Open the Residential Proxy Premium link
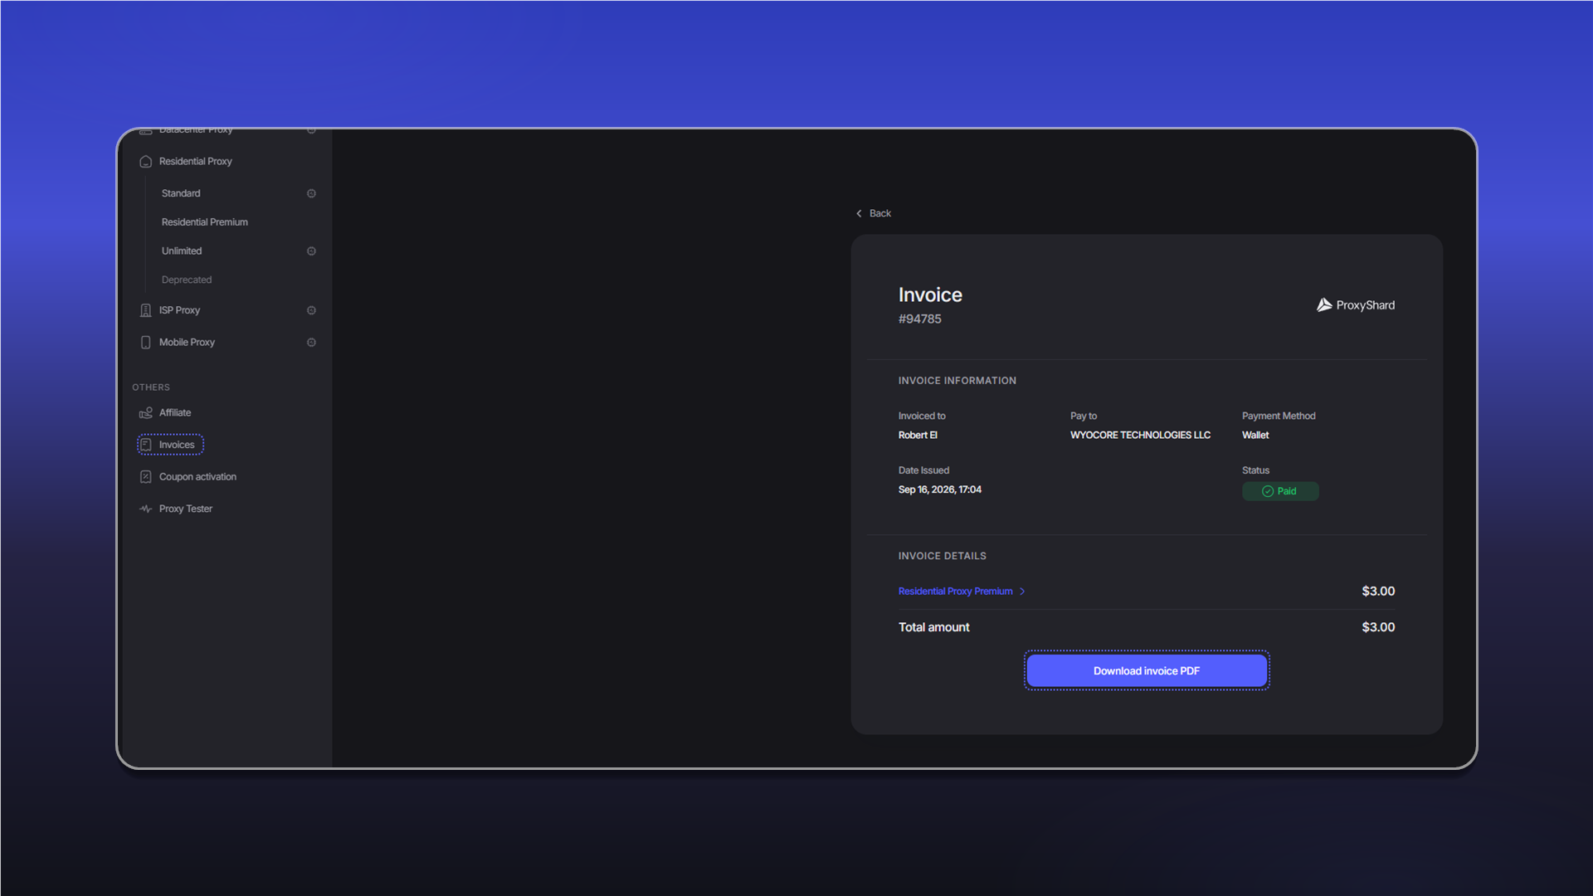1593x896 pixels. click(955, 592)
